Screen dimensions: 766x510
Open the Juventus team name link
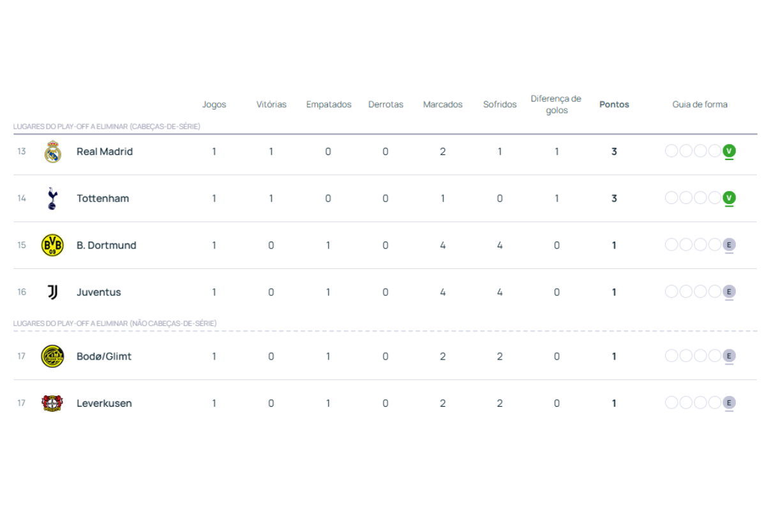(x=99, y=292)
